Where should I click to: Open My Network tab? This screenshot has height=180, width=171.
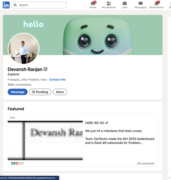(109, 5)
